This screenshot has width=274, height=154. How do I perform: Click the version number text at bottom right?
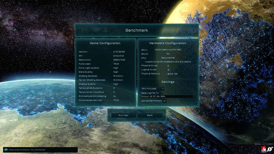pyautogui.click(x=263, y=145)
